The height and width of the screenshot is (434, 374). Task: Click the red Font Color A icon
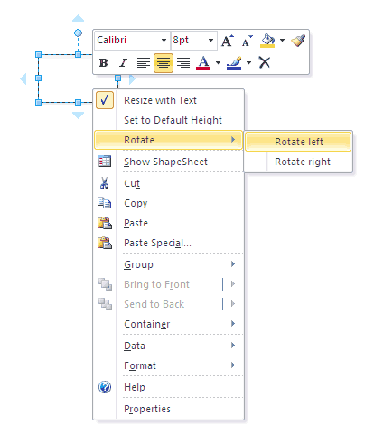click(x=203, y=63)
